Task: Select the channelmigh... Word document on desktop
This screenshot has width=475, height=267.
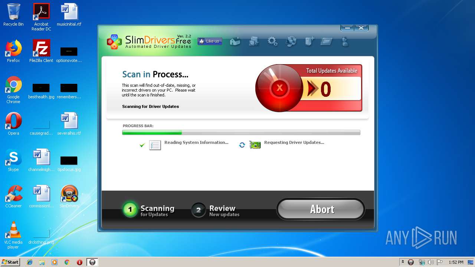Action: (x=41, y=160)
